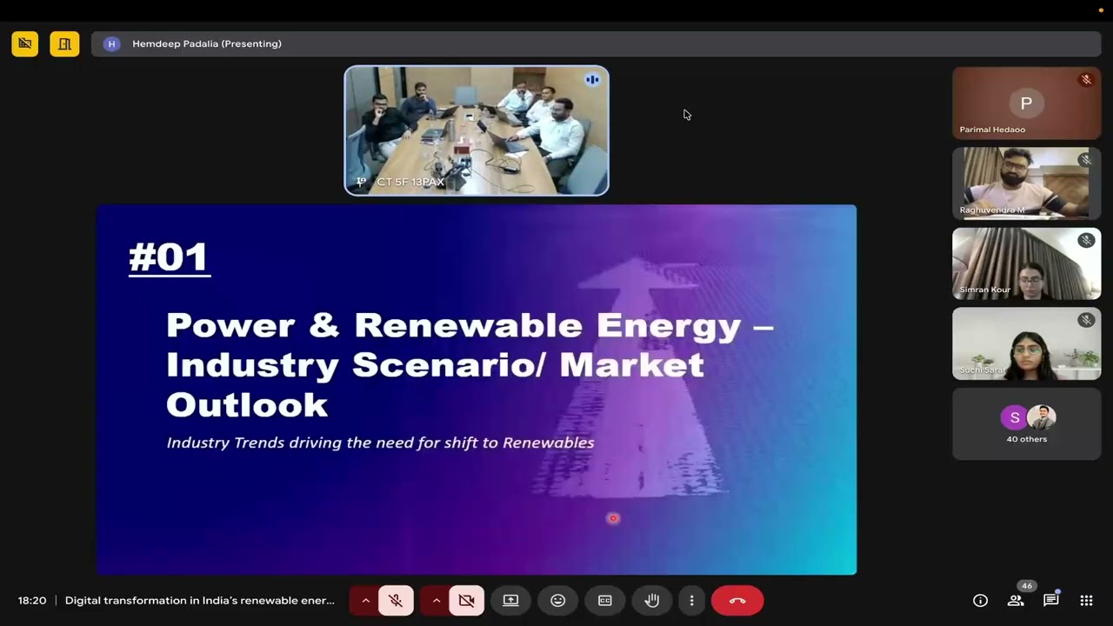Viewport: 1113px width, 626px height.
Task: Click the present screen button
Action: (x=510, y=601)
